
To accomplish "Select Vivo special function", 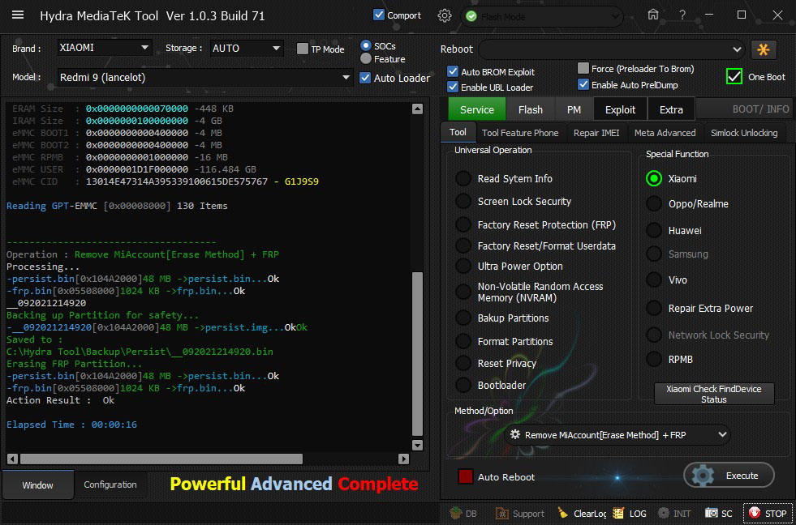I will pyautogui.click(x=654, y=280).
